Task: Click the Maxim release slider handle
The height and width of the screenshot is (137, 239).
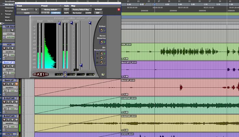Action: click(x=81, y=65)
